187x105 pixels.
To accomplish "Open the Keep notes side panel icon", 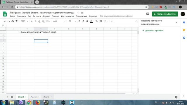I will [x=184, y=30].
